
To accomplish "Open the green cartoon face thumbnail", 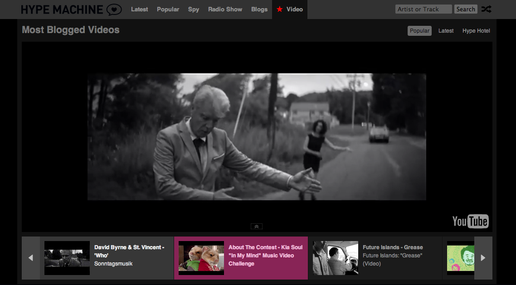I will tap(460, 258).
